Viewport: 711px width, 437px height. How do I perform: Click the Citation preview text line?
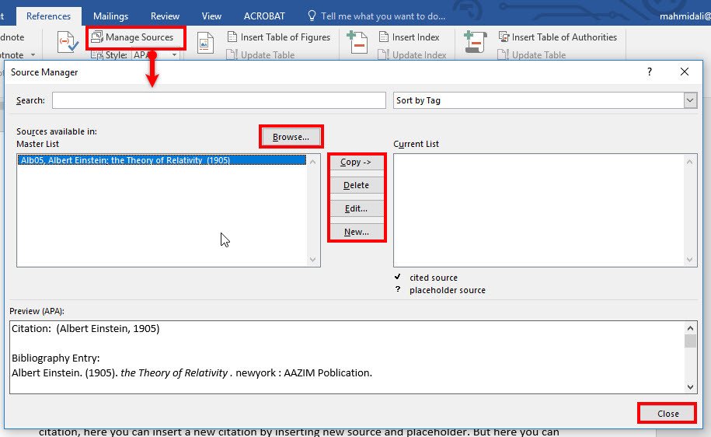click(85, 329)
